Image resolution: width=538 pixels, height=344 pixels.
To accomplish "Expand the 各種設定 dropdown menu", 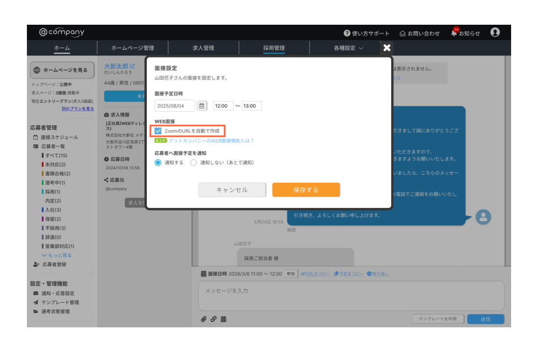I will (348, 48).
